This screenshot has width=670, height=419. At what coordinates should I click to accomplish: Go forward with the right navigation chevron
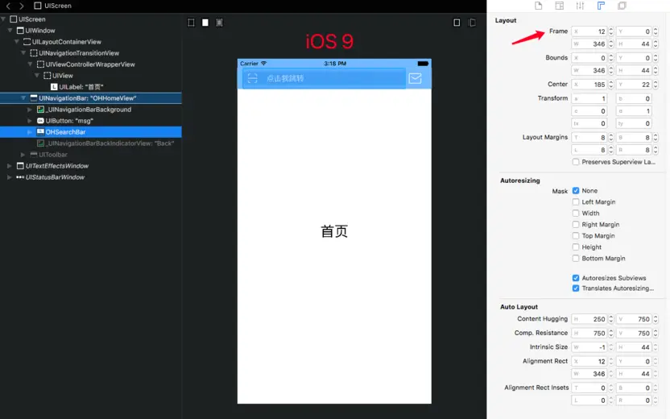(22, 6)
